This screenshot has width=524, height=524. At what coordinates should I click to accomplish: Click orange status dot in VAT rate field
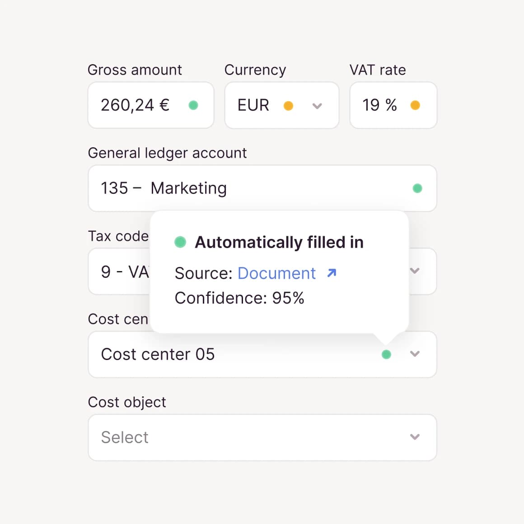pos(415,105)
